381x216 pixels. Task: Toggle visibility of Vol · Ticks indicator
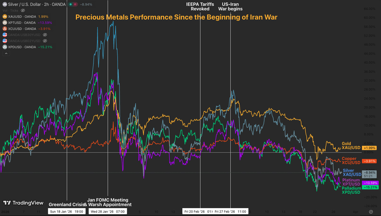click(x=23, y=10)
